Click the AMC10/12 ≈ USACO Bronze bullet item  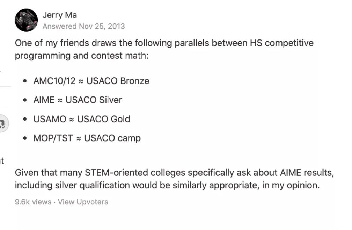[91, 81]
